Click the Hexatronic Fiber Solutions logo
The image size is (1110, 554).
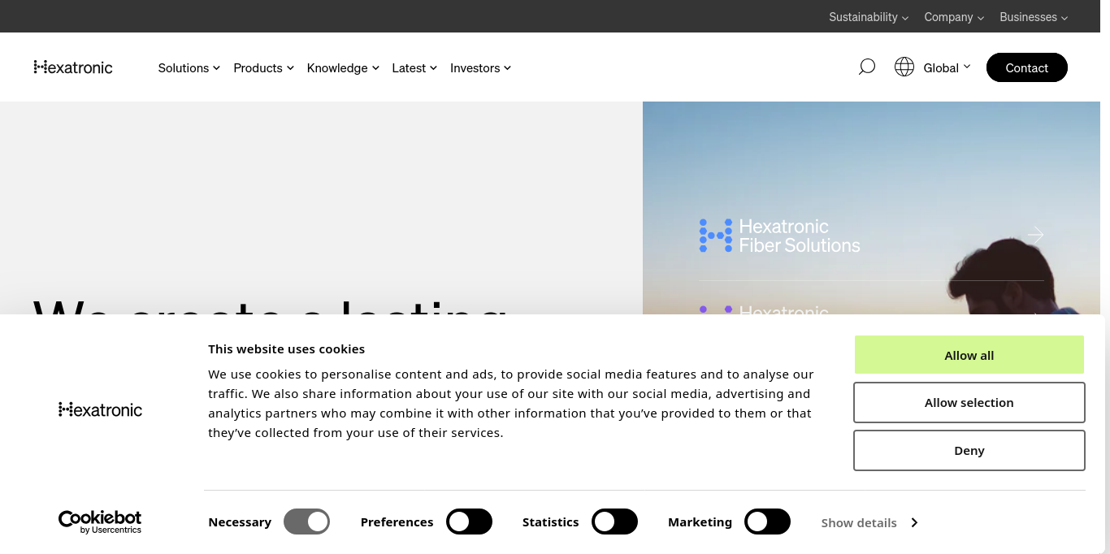(x=779, y=236)
